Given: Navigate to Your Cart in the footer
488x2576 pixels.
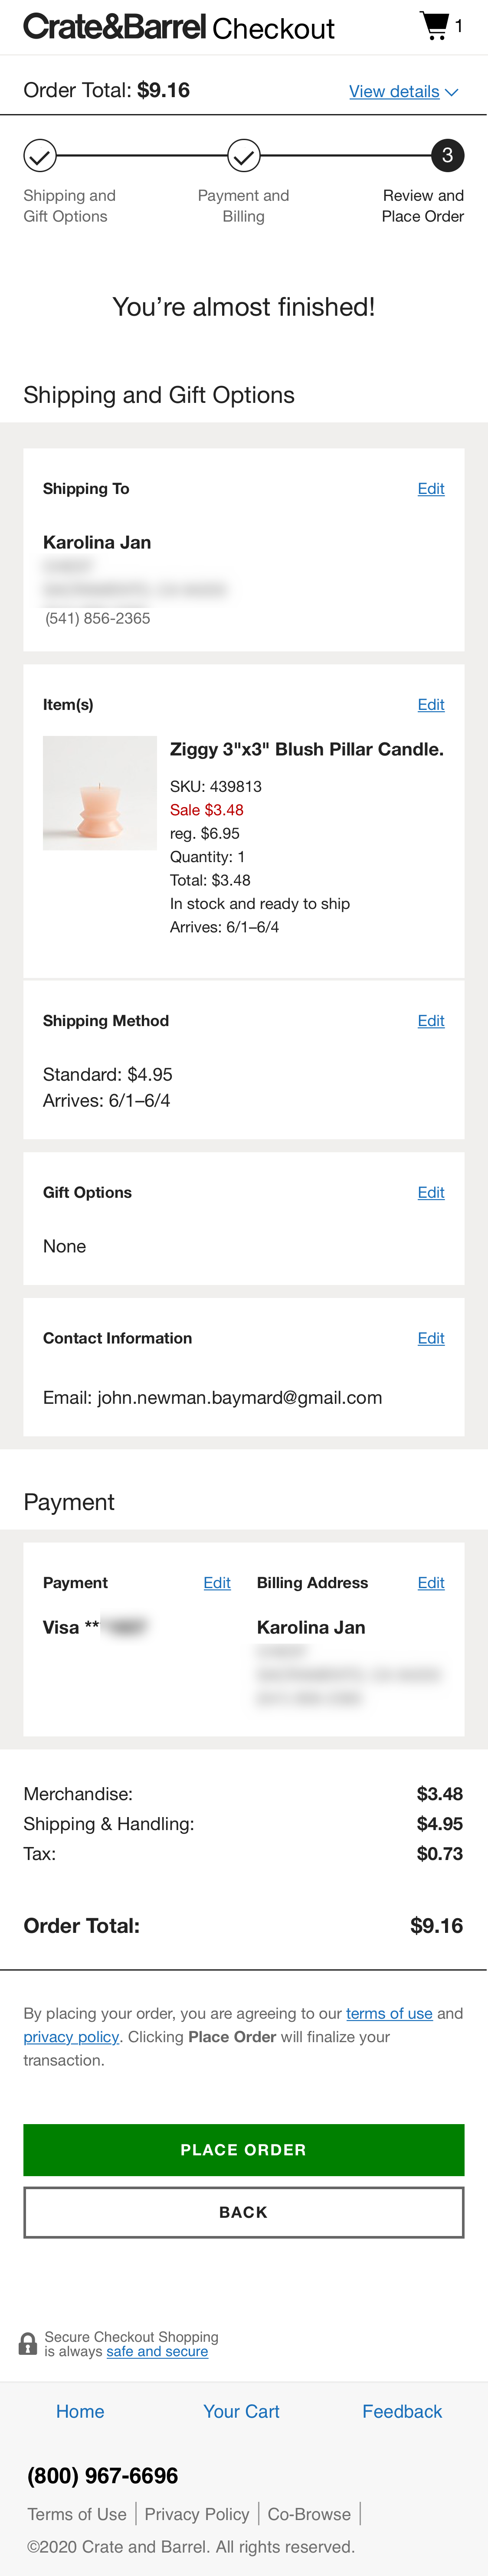Looking at the screenshot, I should pyautogui.click(x=241, y=2411).
